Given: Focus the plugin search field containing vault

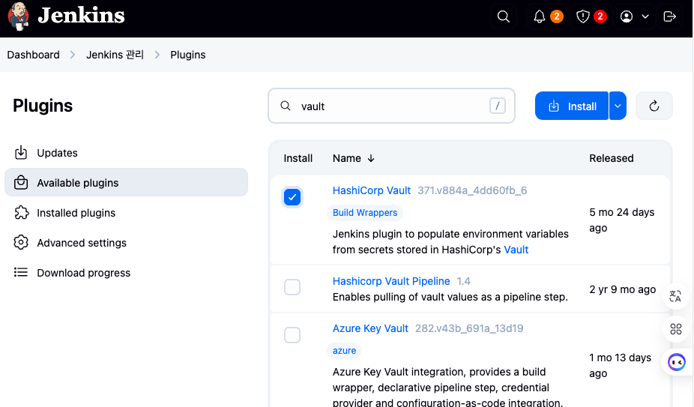Looking at the screenshot, I should coord(391,106).
